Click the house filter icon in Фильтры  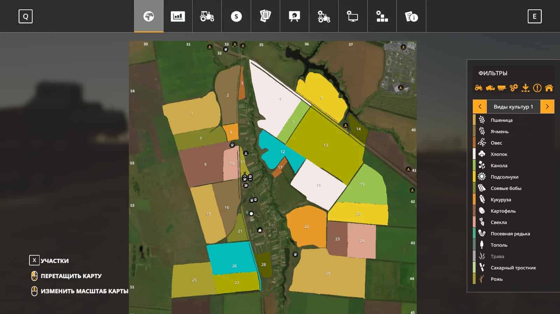tap(549, 88)
